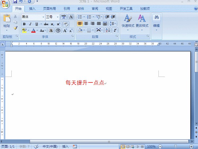Open the 更改样式 menu

pos(142,23)
